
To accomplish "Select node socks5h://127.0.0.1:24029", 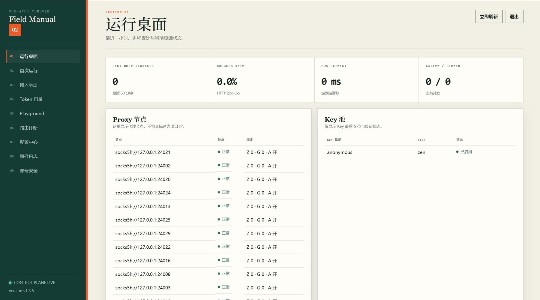I will tap(143, 233).
